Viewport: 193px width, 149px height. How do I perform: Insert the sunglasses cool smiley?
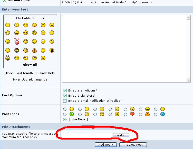click(26, 33)
